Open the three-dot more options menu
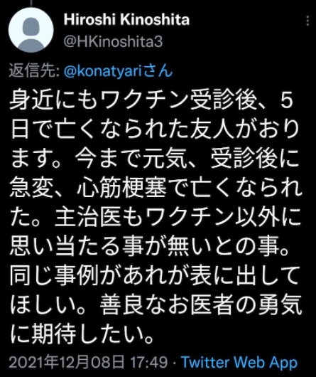The height and width of the screenshot is (377, 316). point(307,21)
